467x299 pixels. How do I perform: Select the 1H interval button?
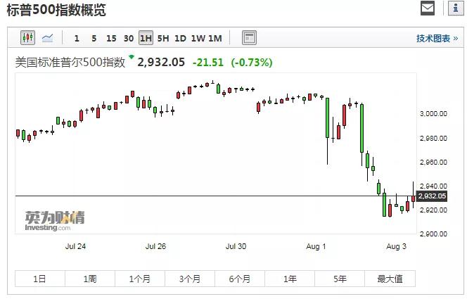(146, 38)
